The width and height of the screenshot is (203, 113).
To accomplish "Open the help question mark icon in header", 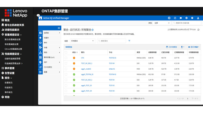I will pos(192,18).
